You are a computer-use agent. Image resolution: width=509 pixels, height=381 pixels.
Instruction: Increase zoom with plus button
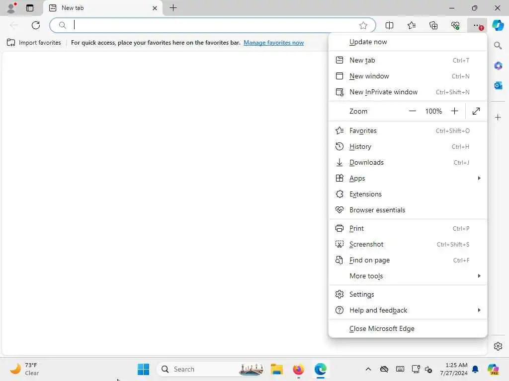coord(454,111)
